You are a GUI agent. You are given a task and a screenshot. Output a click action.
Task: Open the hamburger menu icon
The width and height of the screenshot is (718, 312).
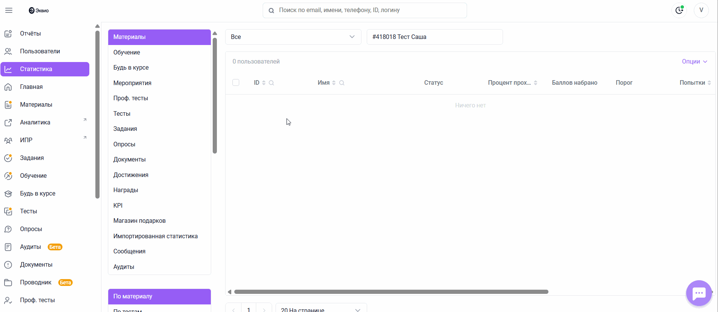(x=9, y=10)
